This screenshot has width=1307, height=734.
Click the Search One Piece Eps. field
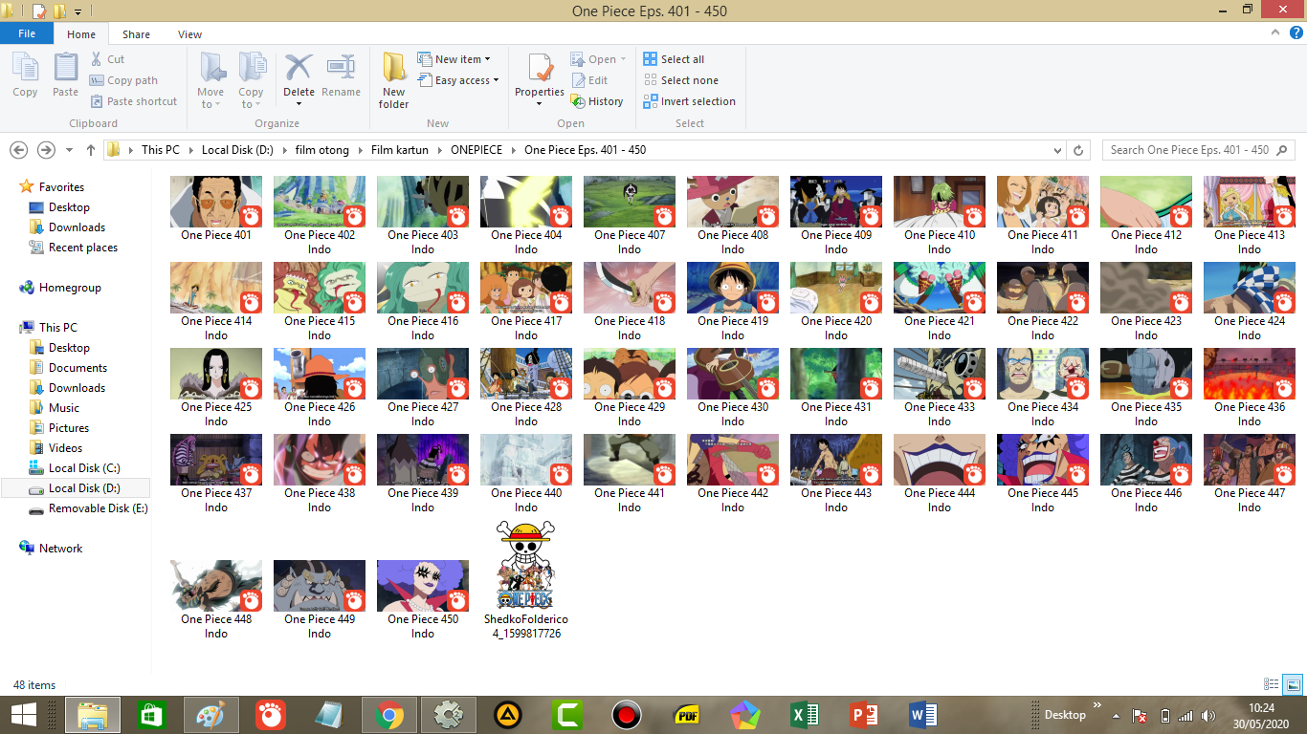point(1198,150)
